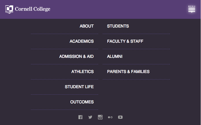
Task: Open the ALUMNI link
Action: [115, 56]
